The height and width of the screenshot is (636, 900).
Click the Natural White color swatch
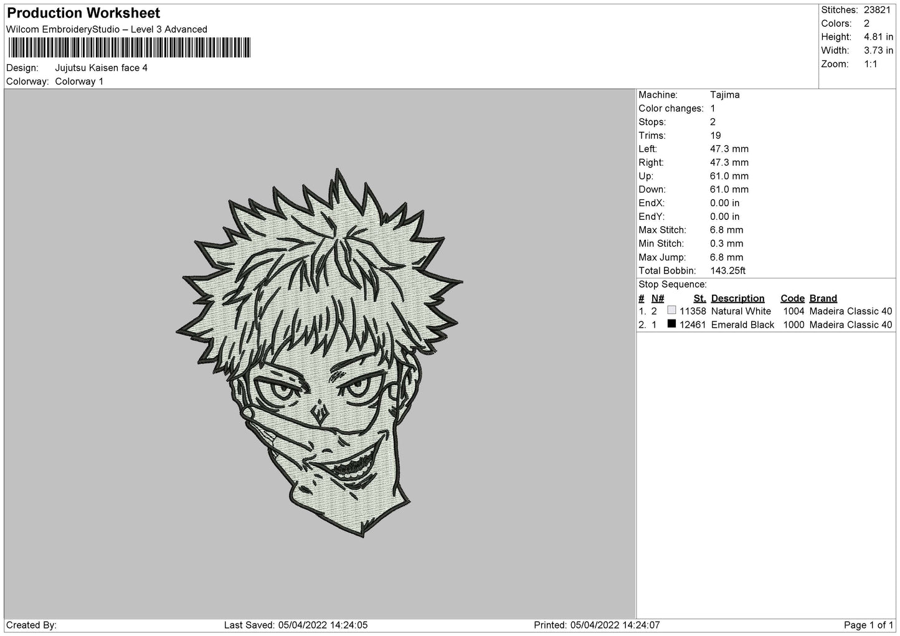click(x=671, y=310)
